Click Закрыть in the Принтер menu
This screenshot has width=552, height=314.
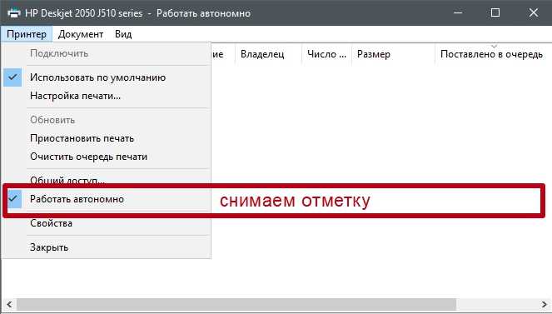tap(107, 247)
